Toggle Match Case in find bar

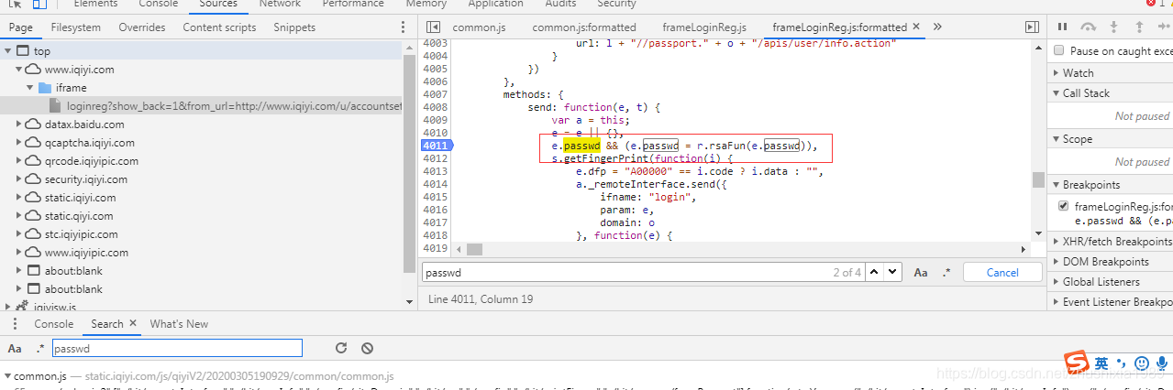920,272
